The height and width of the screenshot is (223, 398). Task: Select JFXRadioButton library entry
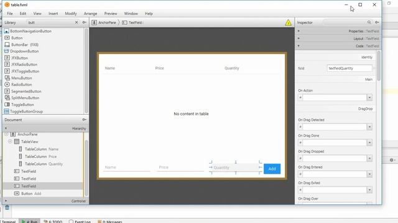coord(24,64)
